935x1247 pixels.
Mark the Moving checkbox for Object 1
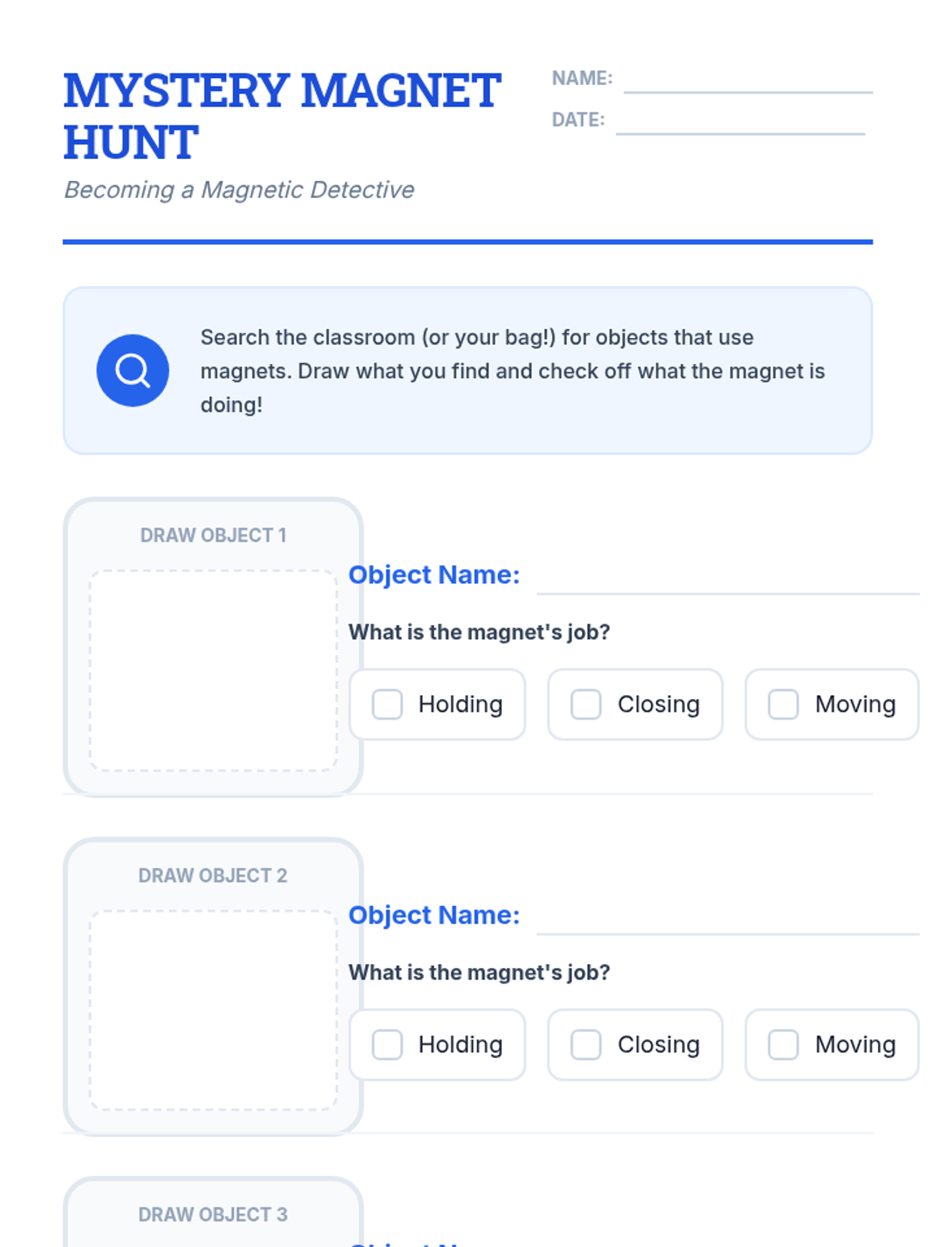coord(783,705)
